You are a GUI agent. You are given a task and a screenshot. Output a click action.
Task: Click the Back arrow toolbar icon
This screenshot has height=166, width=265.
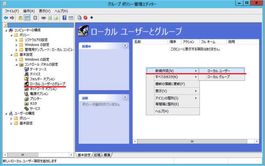(6, 17)
